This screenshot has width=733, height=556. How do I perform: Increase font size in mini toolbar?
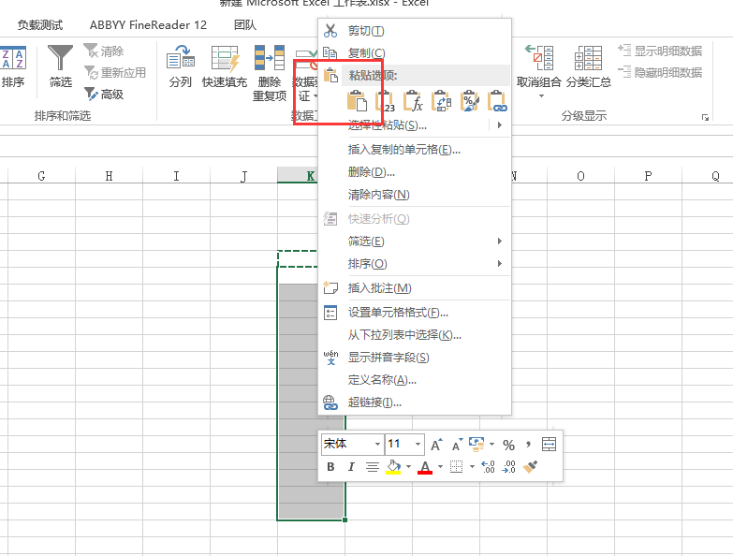[436, 445]
